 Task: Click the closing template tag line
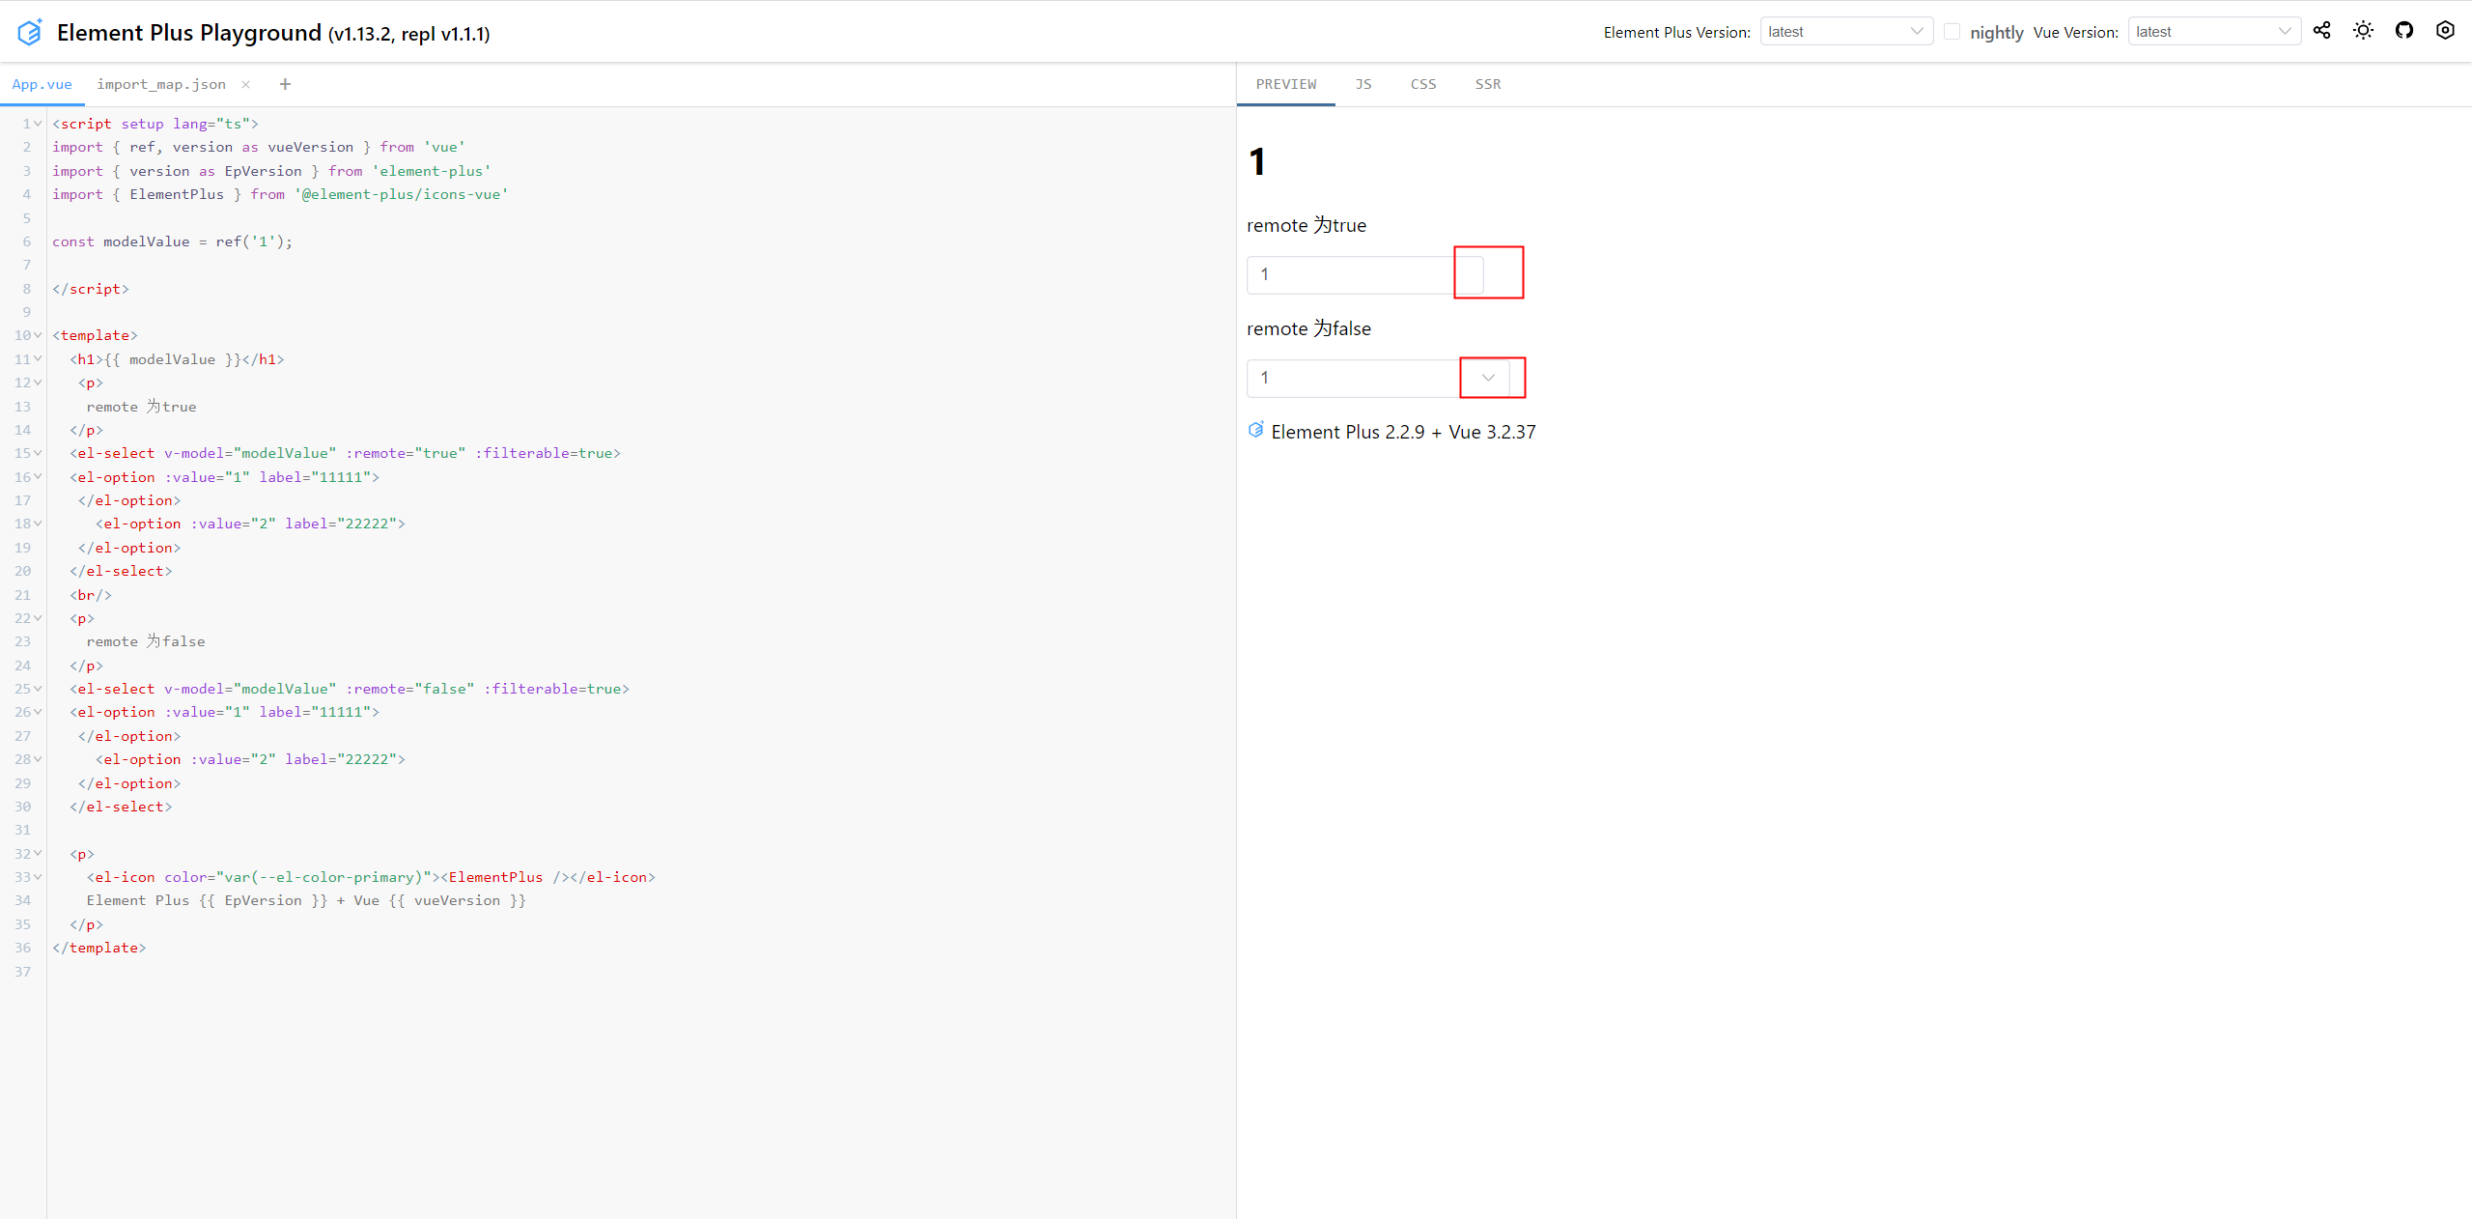pyautogui.click(x=99, y=948)
